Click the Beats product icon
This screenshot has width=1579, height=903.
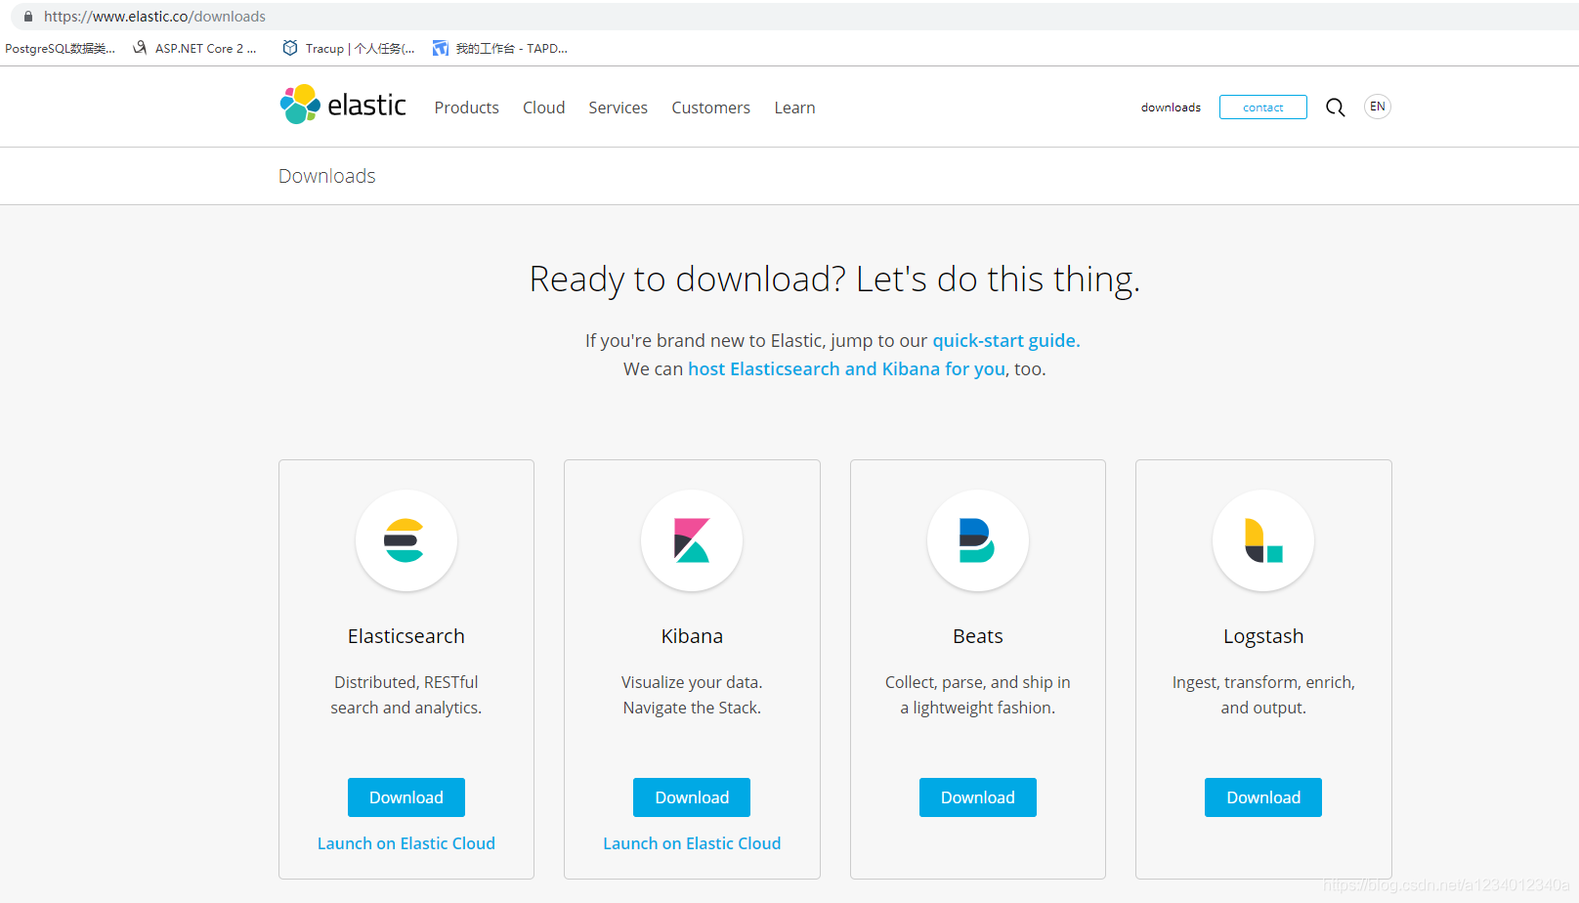(977, 540)
